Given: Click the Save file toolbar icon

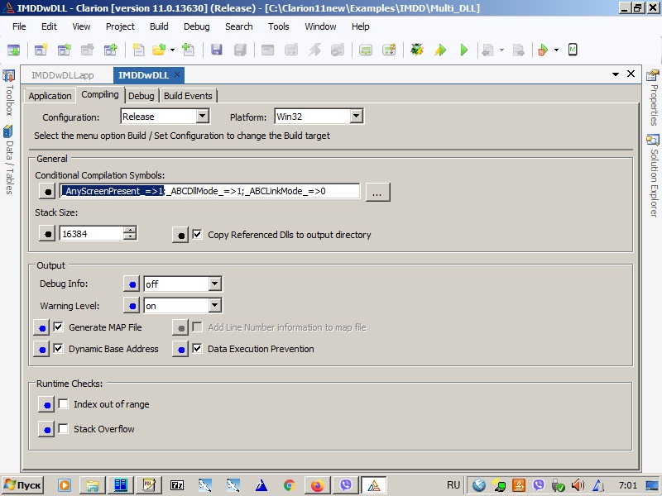Looking at the screenshot, I should 217,50.
